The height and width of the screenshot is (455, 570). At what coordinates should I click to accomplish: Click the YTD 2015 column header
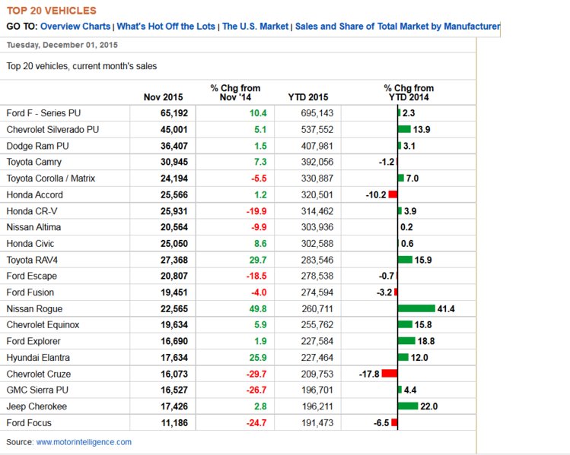click(x=308, y=97)
